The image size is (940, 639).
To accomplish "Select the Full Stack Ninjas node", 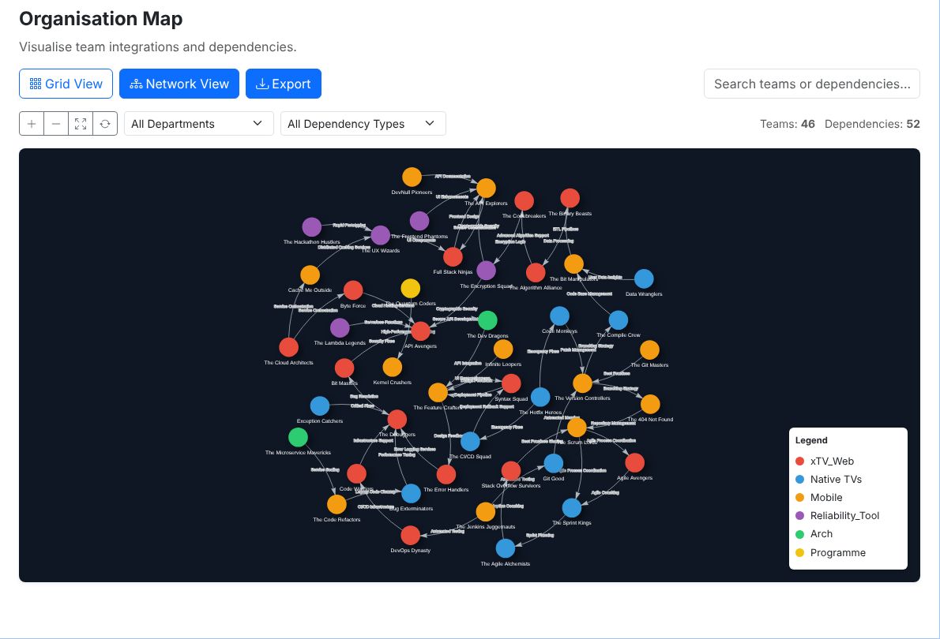I will tap(453, 257).
